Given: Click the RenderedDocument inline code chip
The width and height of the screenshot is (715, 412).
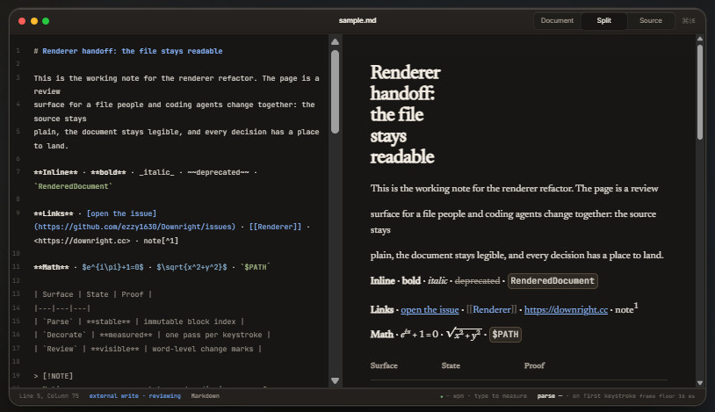Looking at the screenshot, I should click(x=552, y=281).
